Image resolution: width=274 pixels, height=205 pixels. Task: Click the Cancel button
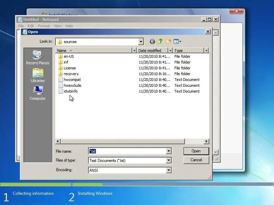click(x=196, y=160)
